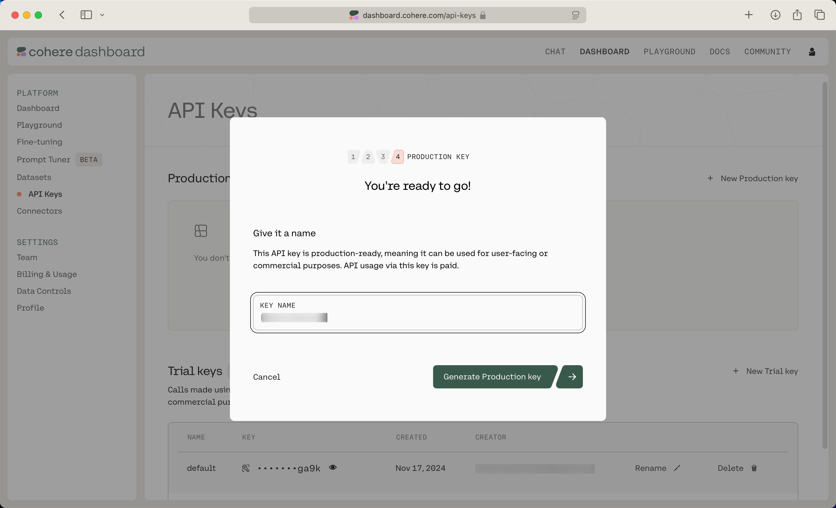Go to CHAT in top navigation
This screenshot has height=508, width=836.
point(555,52)
